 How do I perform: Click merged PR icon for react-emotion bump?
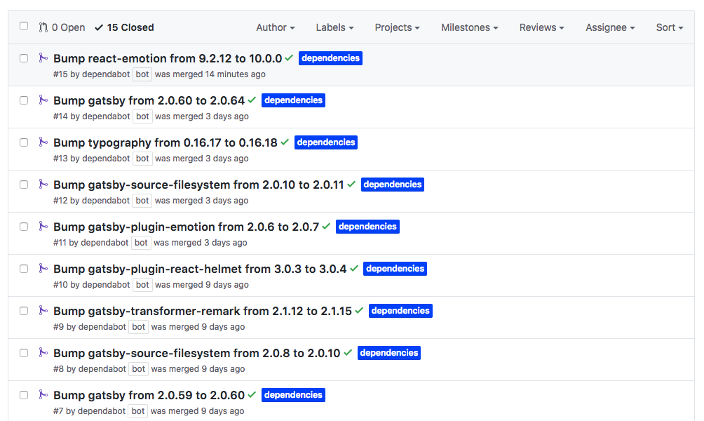[x=43, y=58]
